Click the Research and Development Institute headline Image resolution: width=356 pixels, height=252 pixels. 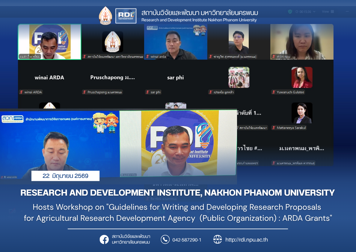click(177, 193)
